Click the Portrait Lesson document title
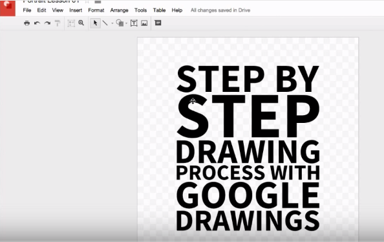This screenshot has width=384, height=242. (x=51, y=1)
